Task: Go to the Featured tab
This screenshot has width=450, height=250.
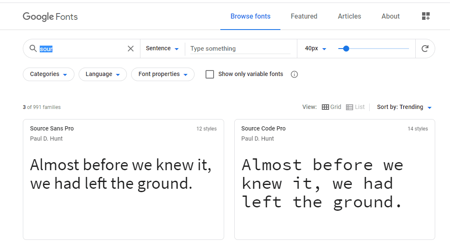Action: [x=304, y=16]
